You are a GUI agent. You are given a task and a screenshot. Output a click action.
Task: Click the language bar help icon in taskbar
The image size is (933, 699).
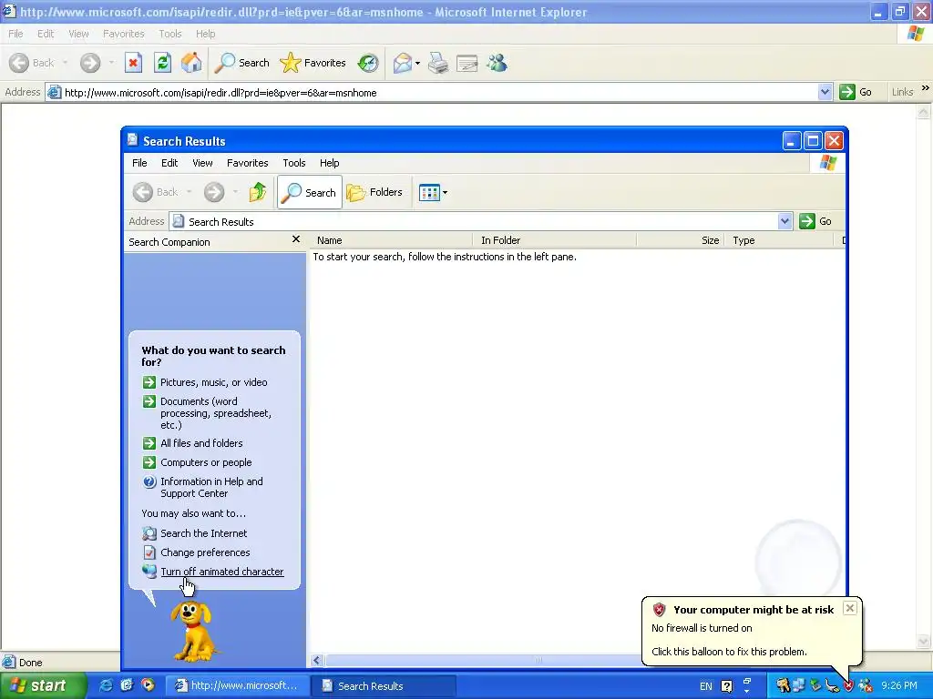pyautogui.click(x=726, y=686)
